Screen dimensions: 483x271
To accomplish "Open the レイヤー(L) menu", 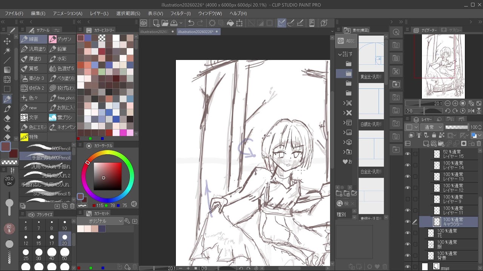I will (x=99, y=13).
